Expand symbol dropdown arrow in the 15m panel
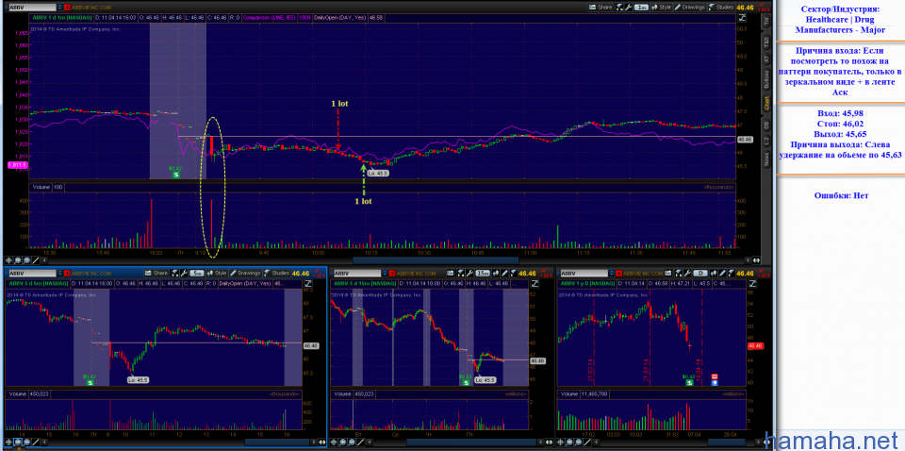Image resolution: width=905 pixels, height=451 pixels. 385,273
